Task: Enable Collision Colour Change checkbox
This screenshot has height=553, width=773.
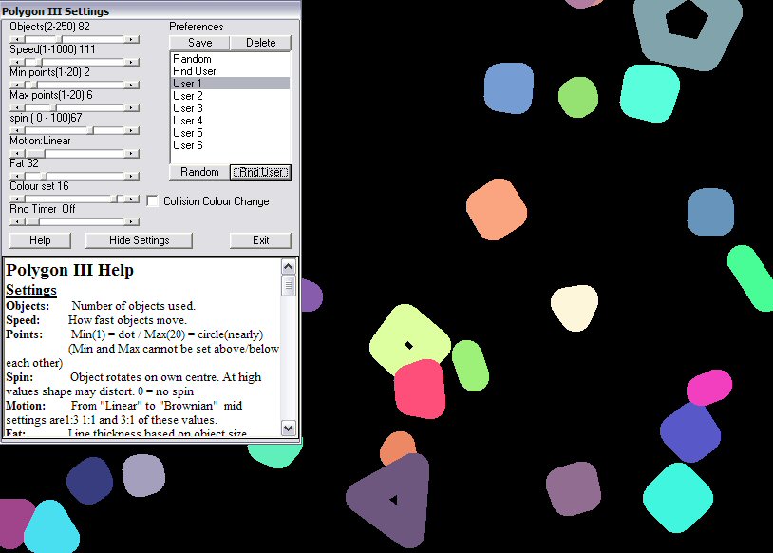Action: 153,201
